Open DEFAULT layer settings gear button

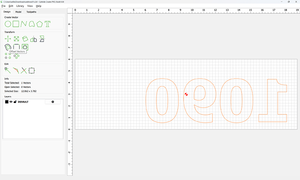(x=53, y=102)
